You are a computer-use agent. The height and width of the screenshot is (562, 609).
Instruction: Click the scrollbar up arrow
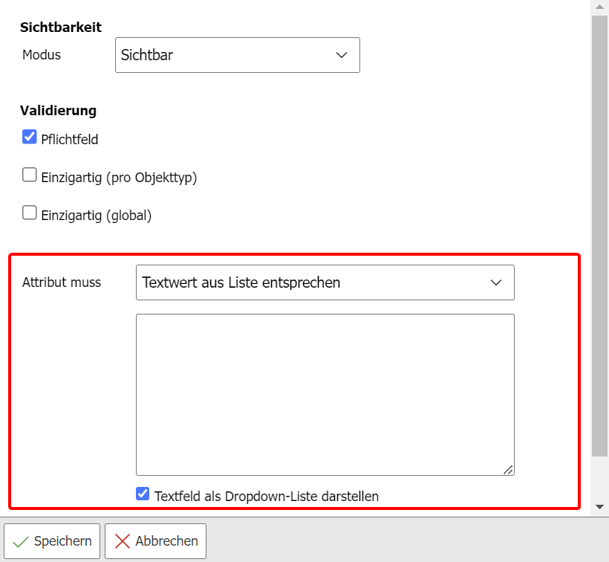[600, 7]
